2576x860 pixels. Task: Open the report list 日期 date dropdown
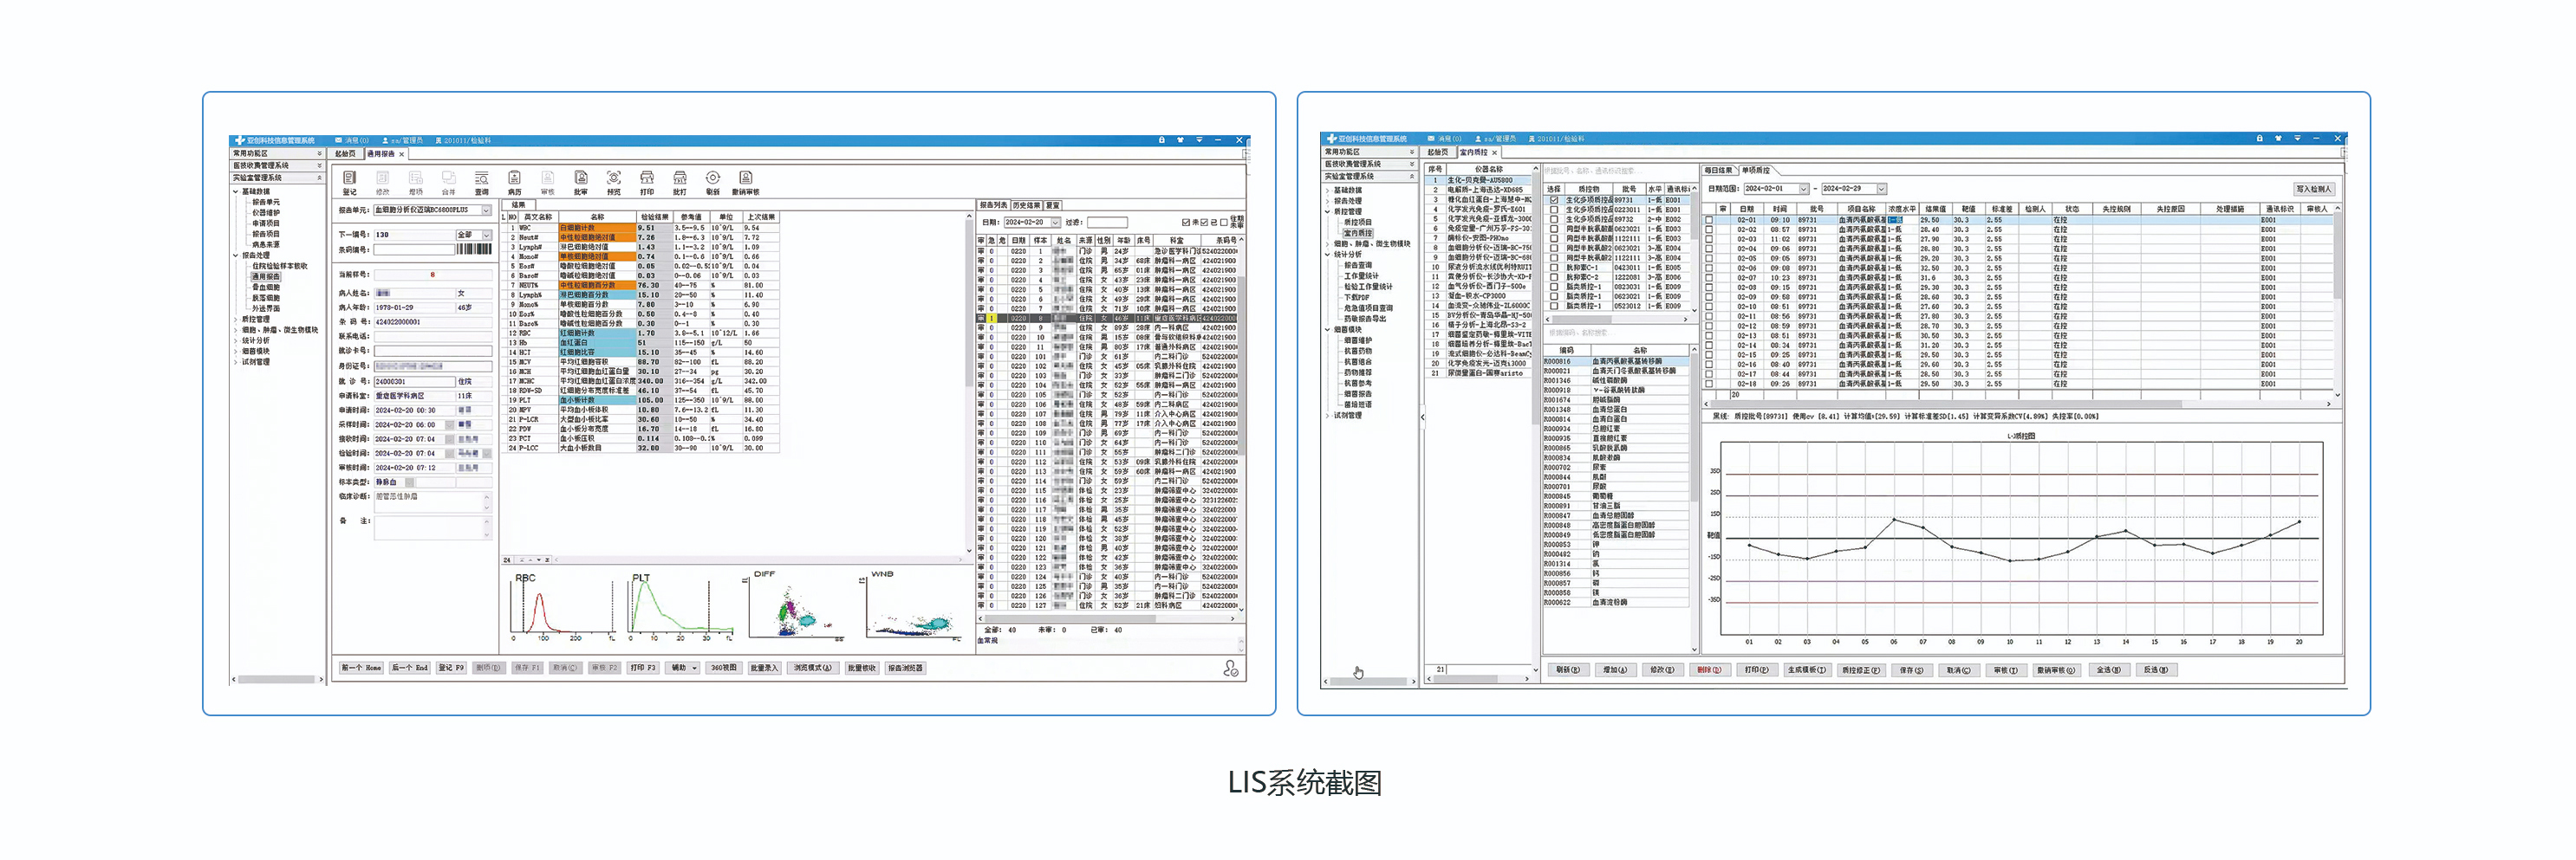coord(1054,223)
